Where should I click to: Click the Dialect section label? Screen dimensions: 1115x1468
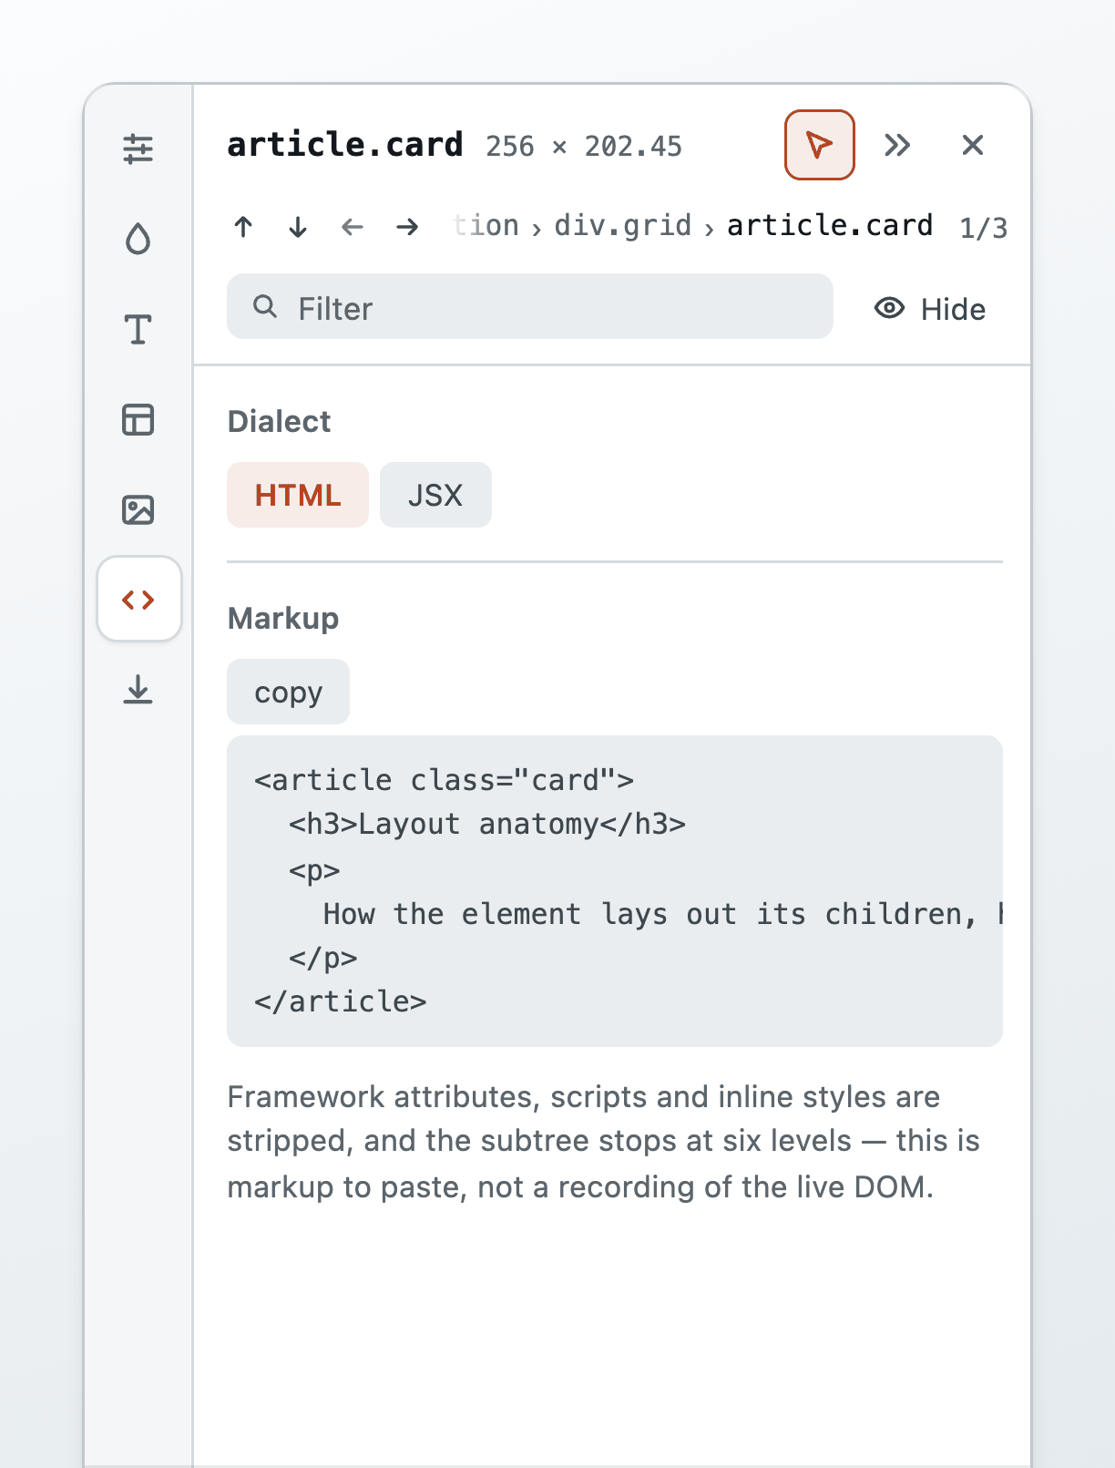[x=279, y=421]
